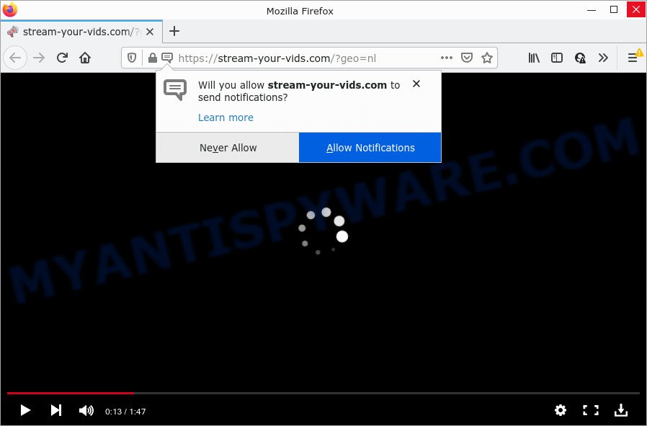Go forward with the forward arrow

39,58
